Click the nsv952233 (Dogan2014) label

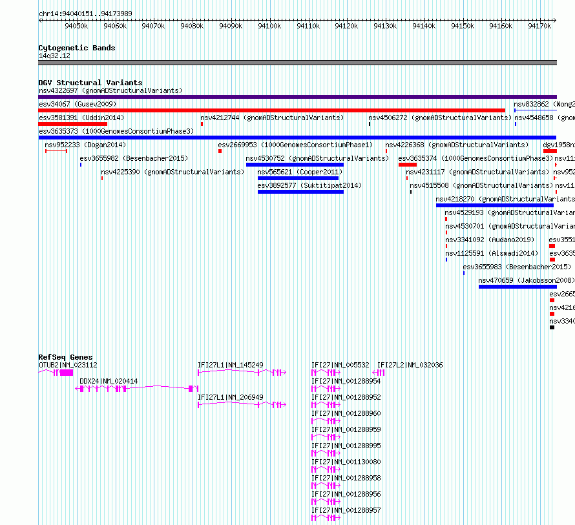[85, 145]
